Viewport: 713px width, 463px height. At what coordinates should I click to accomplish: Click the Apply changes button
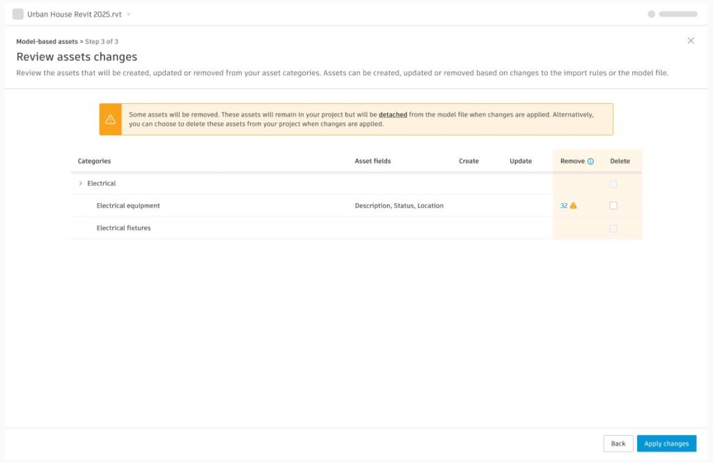(x=666, y=444)
